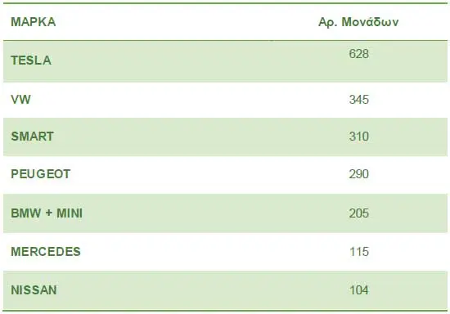This screenshot has width=450, height=314.
Task: Click the NISSAN row label
Action: pyautogui.click(x=34, y=290)
